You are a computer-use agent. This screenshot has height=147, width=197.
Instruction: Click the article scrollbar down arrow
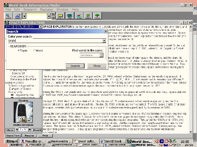(x=191, y=132)
